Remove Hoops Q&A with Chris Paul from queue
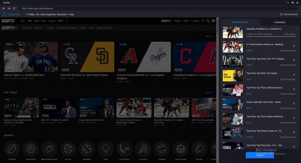 pos(294,103)
